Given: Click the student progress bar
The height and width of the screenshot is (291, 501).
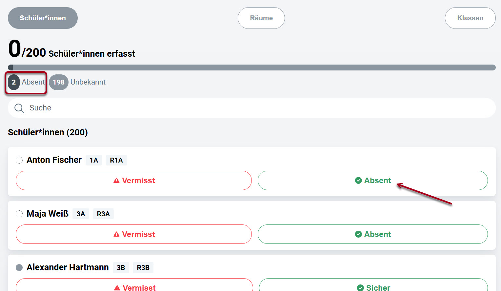Looking at the screenshot, I should 252,68.
